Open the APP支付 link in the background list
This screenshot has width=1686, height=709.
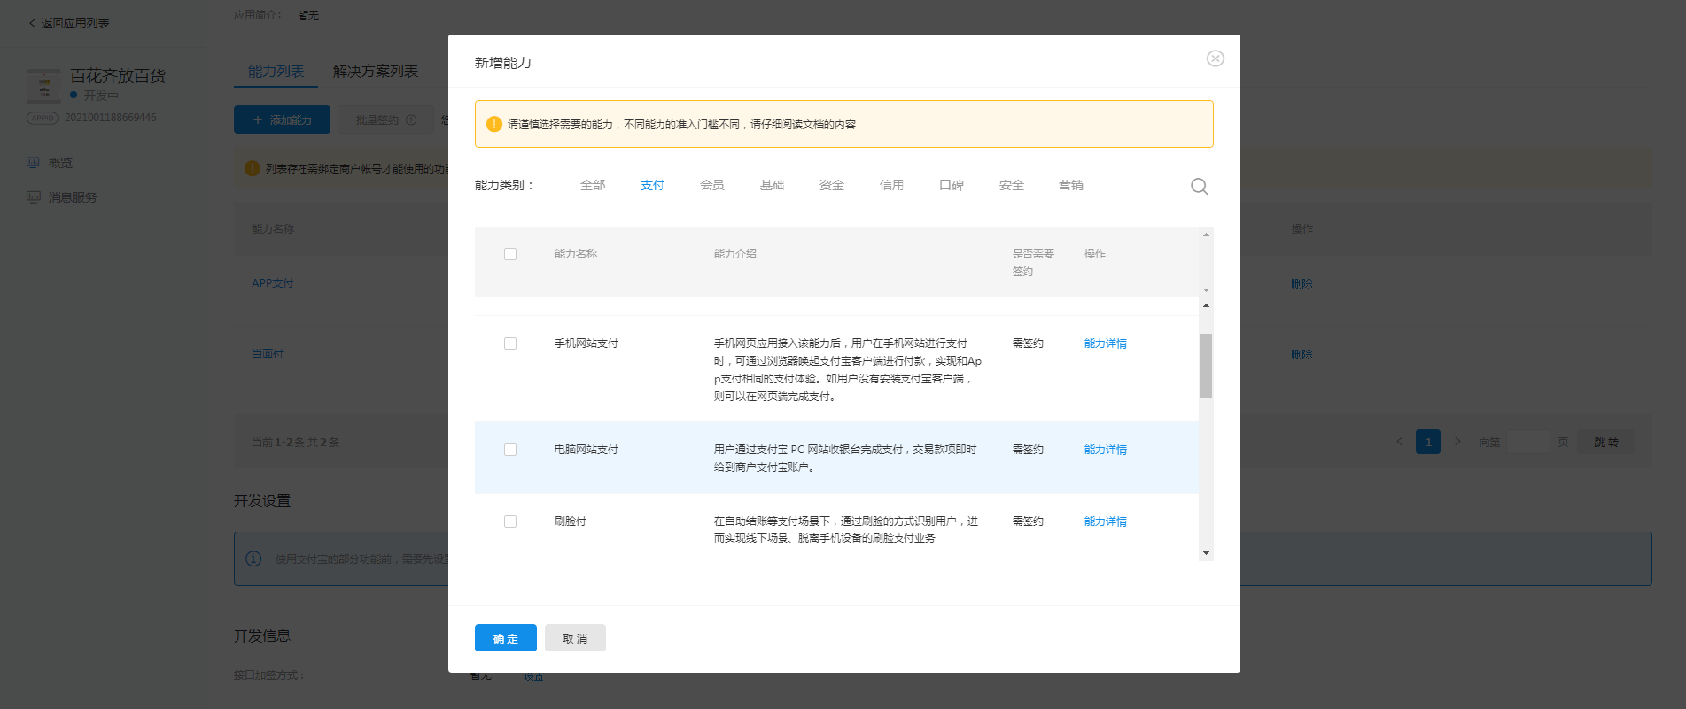272,284
